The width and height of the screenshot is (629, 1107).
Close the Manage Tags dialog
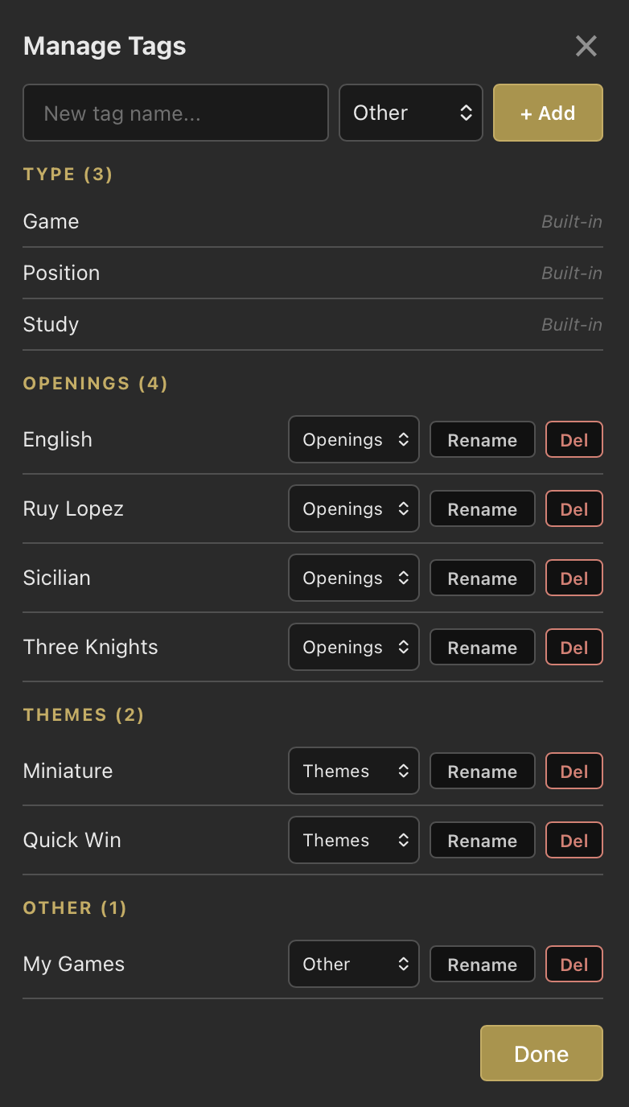pos(586,46)
